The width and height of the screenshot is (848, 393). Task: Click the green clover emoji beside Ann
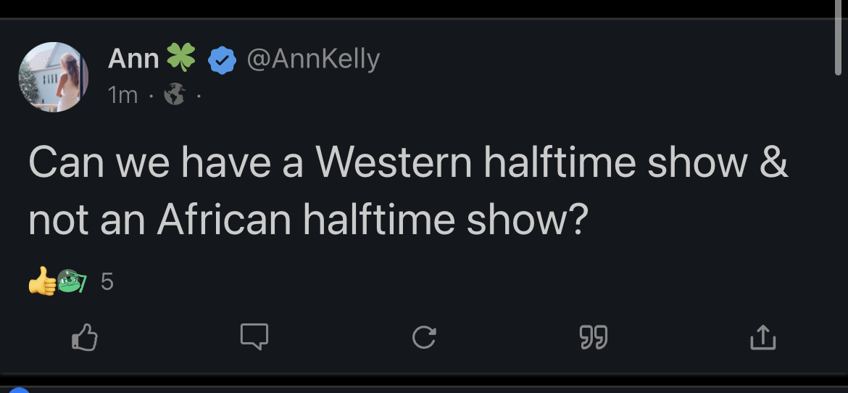pos(181,58)
